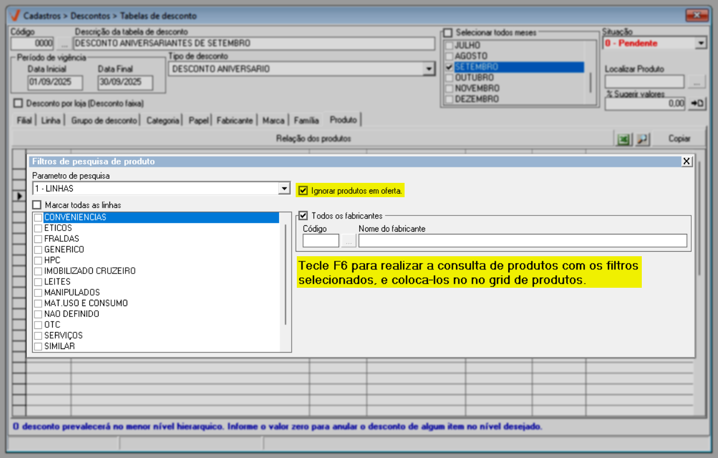Switch to the Fabricante tab
718x458 pixels.
[x=234, y=120]
